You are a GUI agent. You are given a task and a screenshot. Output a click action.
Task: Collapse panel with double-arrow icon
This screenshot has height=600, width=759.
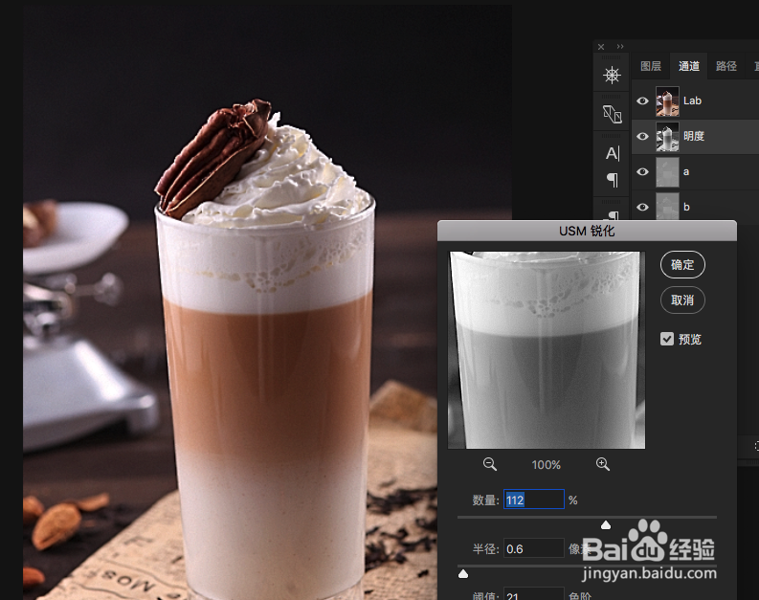[620, 47]
